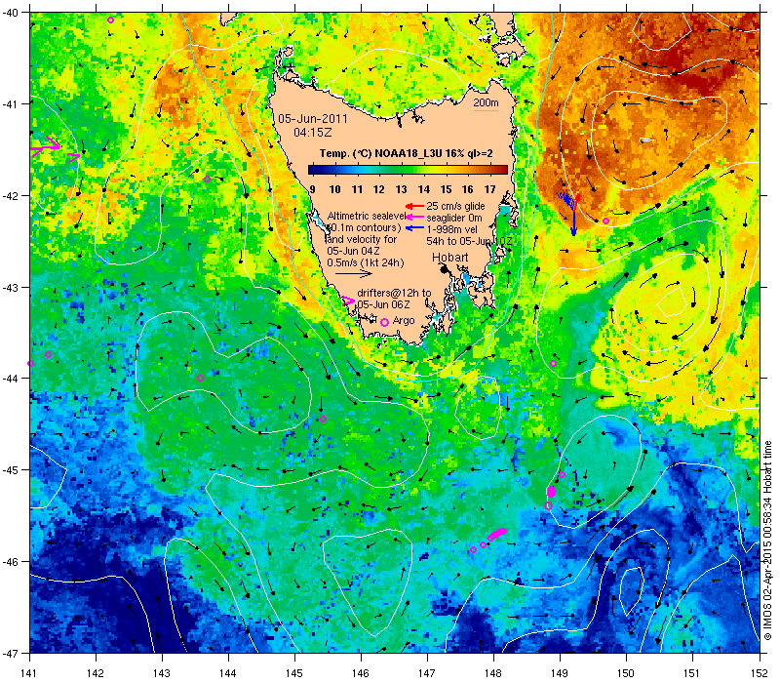
Task: Click the Argo float marker near 147.7E, 45.9S
Action: tap(473, 550)
